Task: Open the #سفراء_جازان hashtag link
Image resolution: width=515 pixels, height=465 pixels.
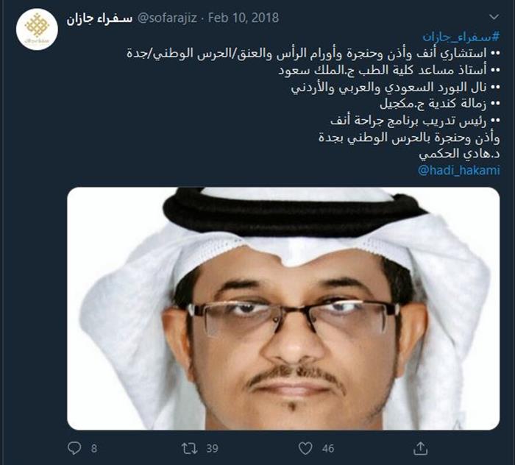Action: coord(461,37)
